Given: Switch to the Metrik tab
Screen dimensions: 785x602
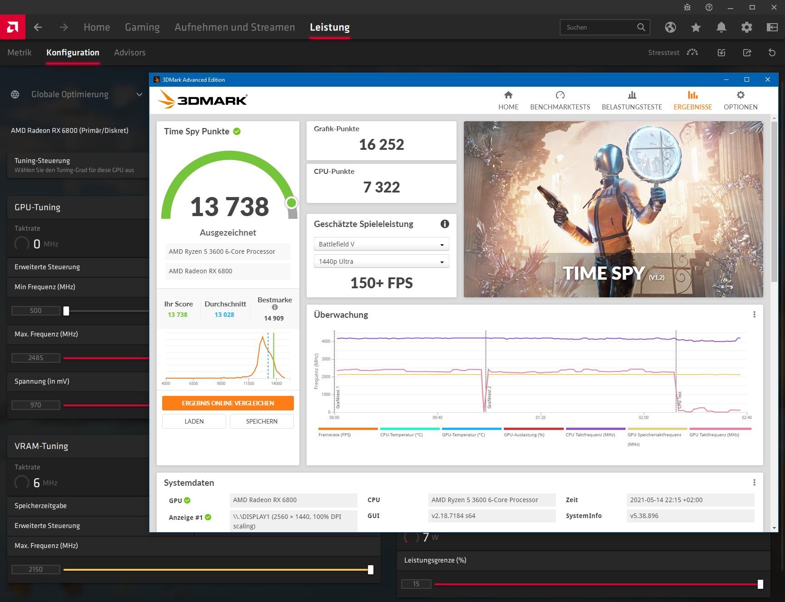Looking at the screenshot, I should [x=20, y=52].
